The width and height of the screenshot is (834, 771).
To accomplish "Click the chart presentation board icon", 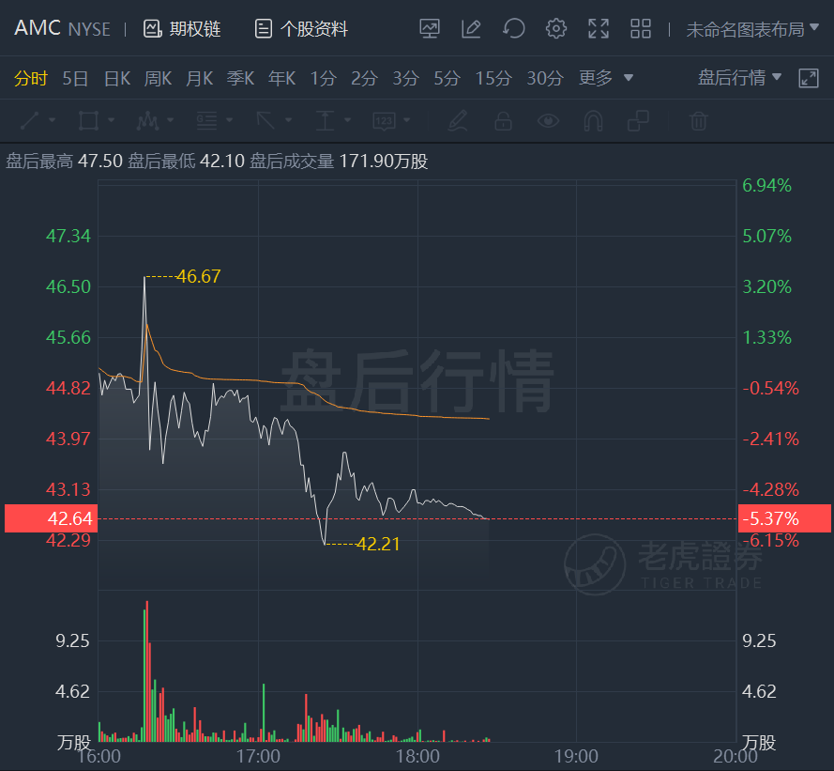I will point(430,29).
